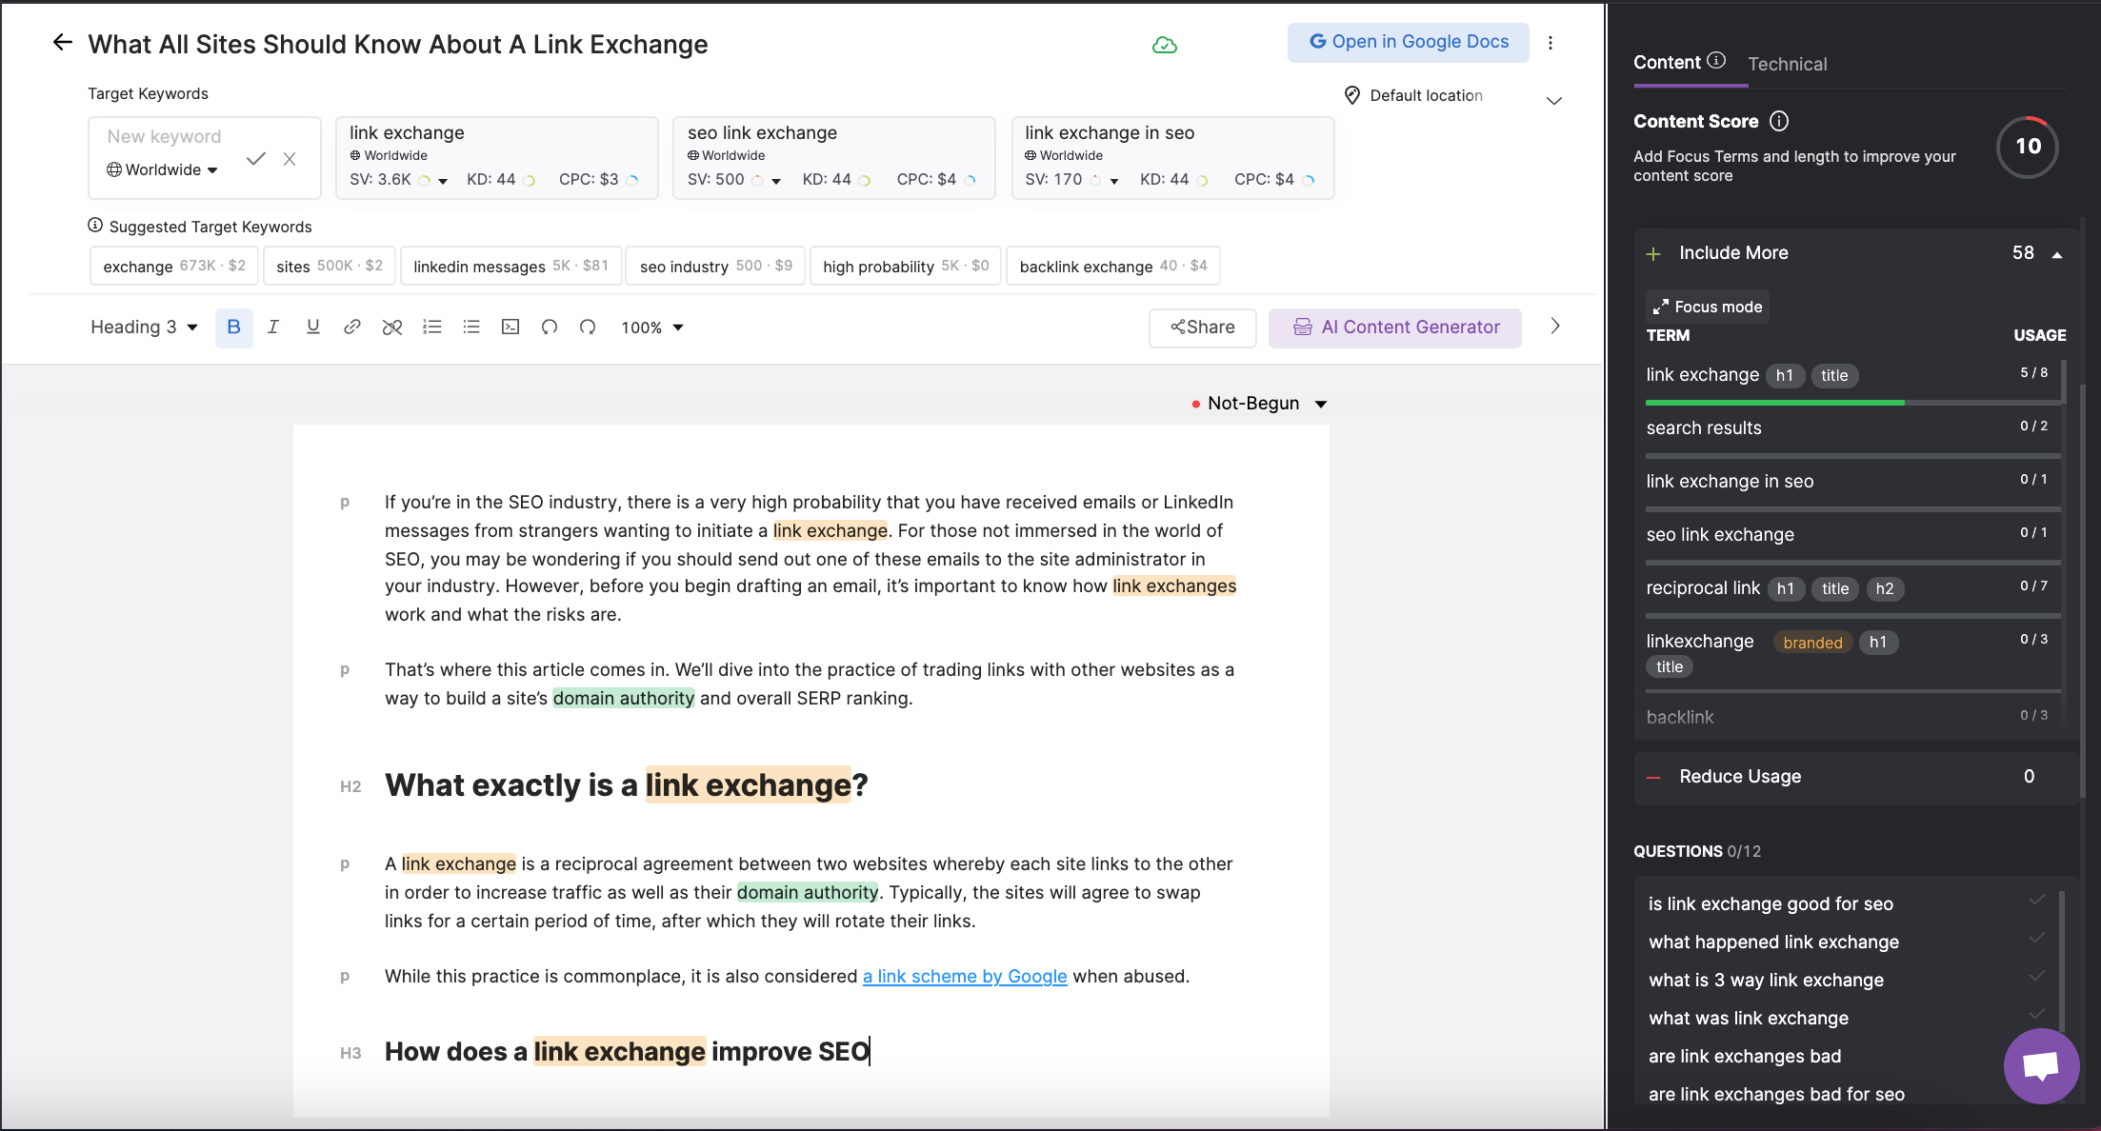
Task: Switch to the Technical tab
Action: pyautogui.click(x=1788, y=64)
